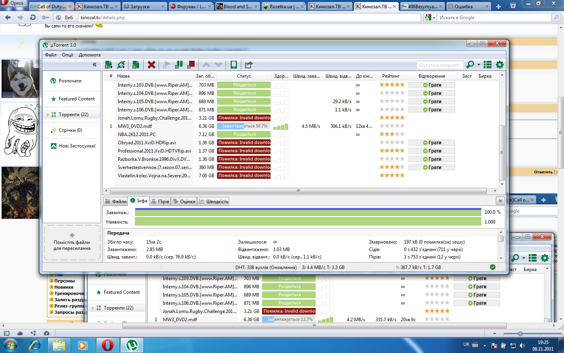This screenshot has width=564, height=353.
Task: Click the torrent list horizontal scrollbar
Action: pyautogui.click(x=298, y=191)
